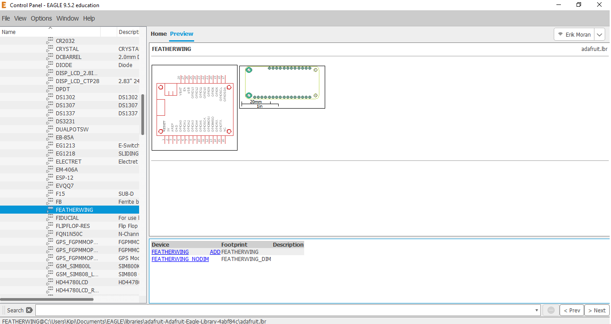The image size is (611, 324).
Task: Switch to the Home tab
Action: click(159, 34)
